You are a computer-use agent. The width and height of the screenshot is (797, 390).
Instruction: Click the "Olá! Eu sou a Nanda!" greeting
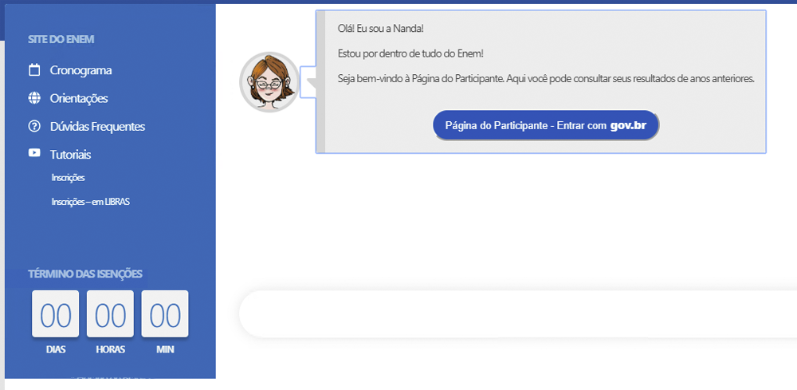pos(380,29)
